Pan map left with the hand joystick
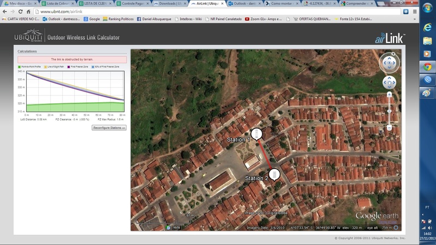This screenshot has height=245, width=436. click(x=385, y=83)
